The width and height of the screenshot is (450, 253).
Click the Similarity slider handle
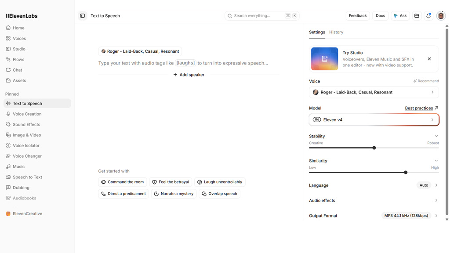(x=406, y=172)
